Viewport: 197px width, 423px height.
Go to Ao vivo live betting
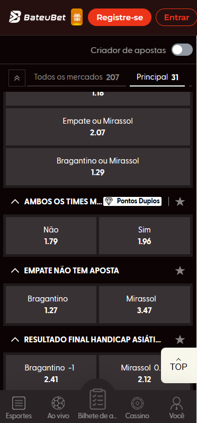(x=58, y=408)
